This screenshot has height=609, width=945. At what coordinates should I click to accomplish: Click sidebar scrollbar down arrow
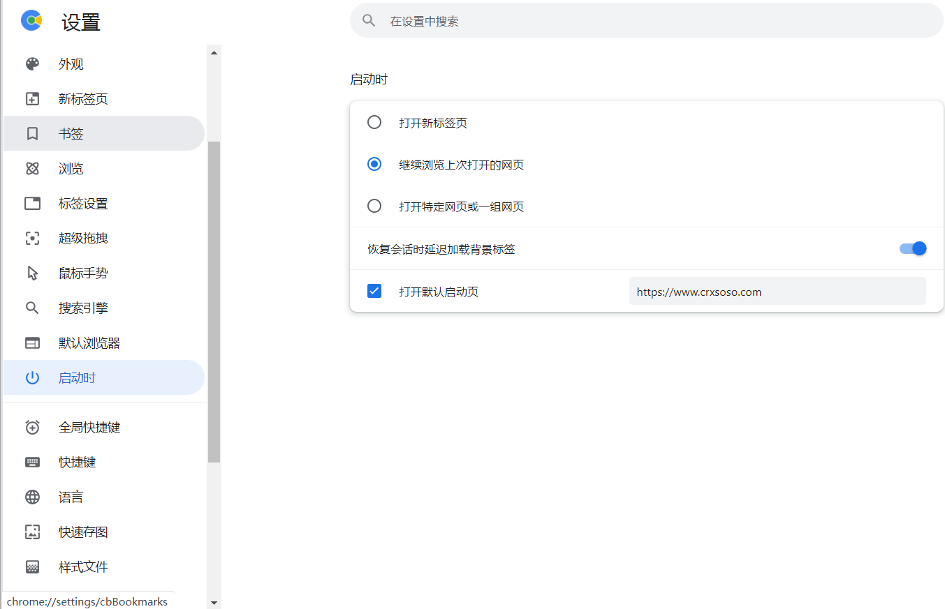click(214, 602)
